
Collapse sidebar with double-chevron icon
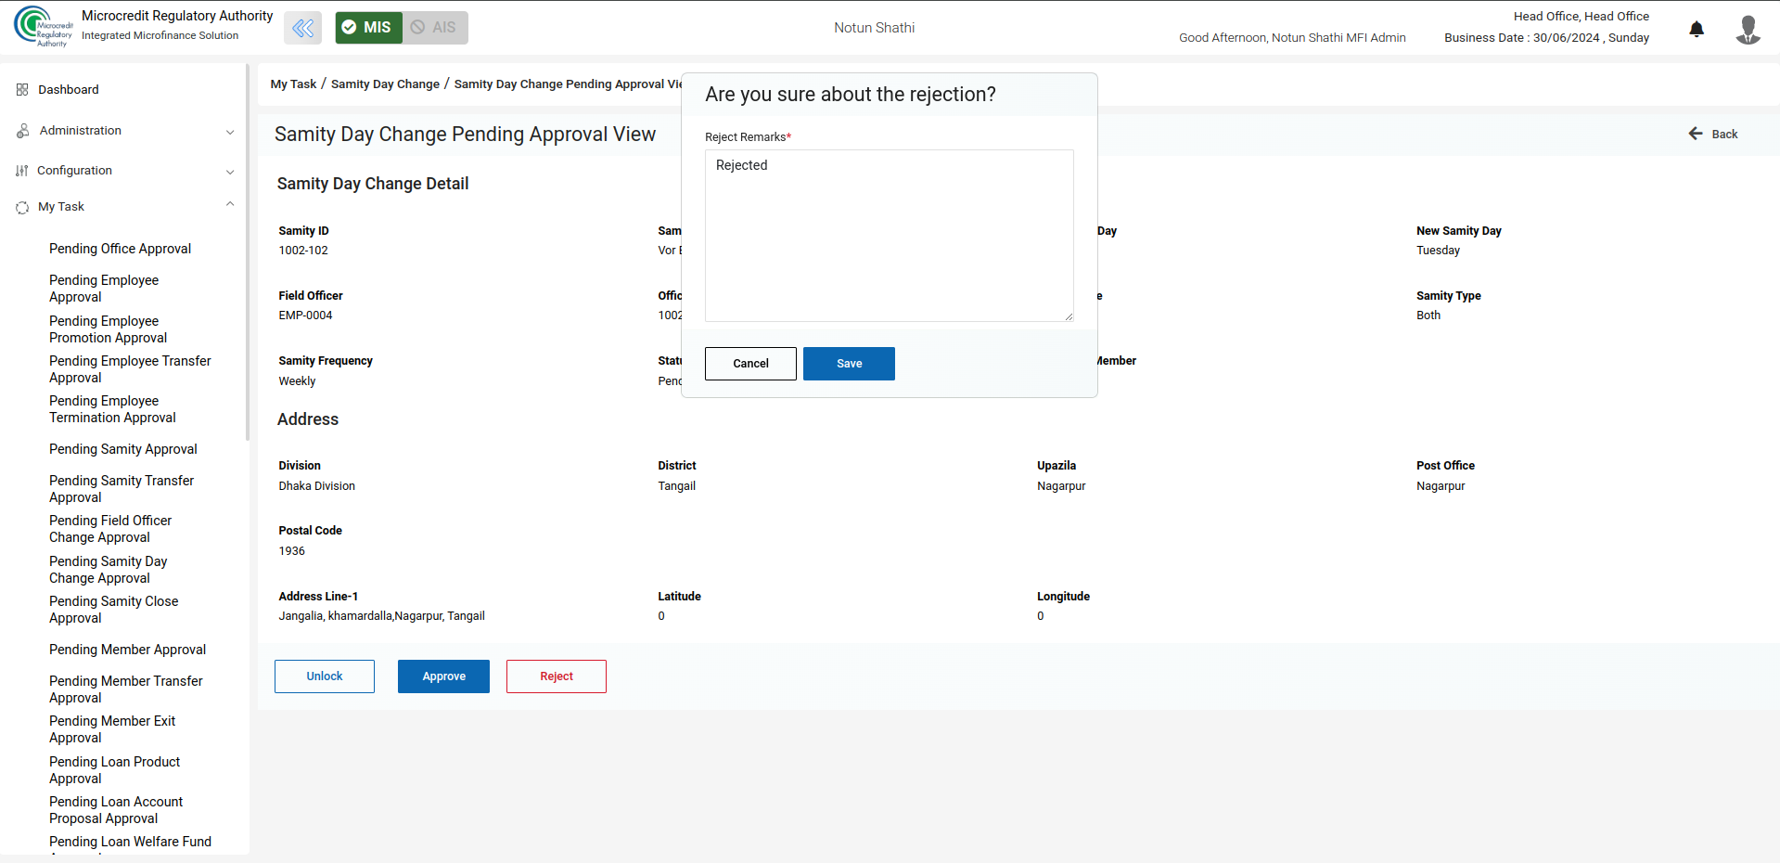(302, 28)
